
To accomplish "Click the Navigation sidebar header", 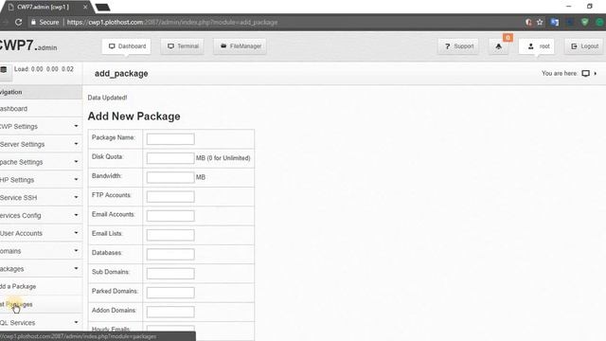I will tap(41, 92).
